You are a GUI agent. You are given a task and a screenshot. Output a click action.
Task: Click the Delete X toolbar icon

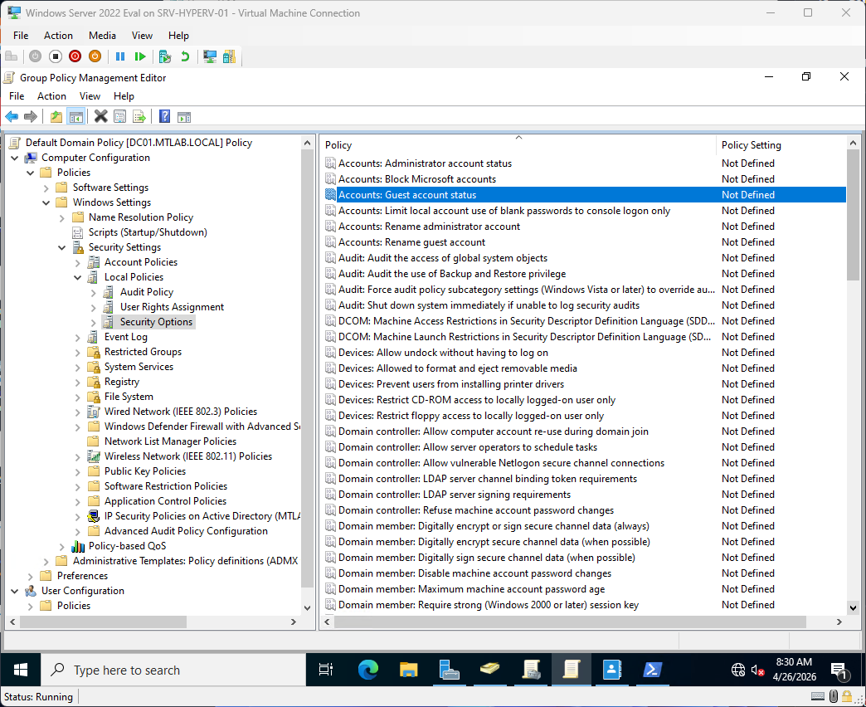click(100, 116)
